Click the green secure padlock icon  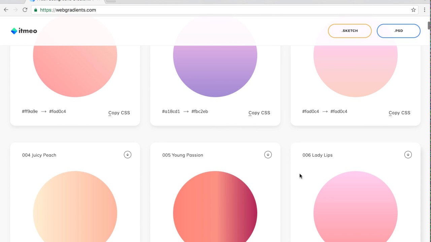click(x=36, y=10)
